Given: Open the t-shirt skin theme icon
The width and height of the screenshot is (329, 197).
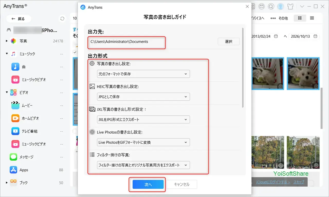Looking at the screenshot, I should coord(290,6).
